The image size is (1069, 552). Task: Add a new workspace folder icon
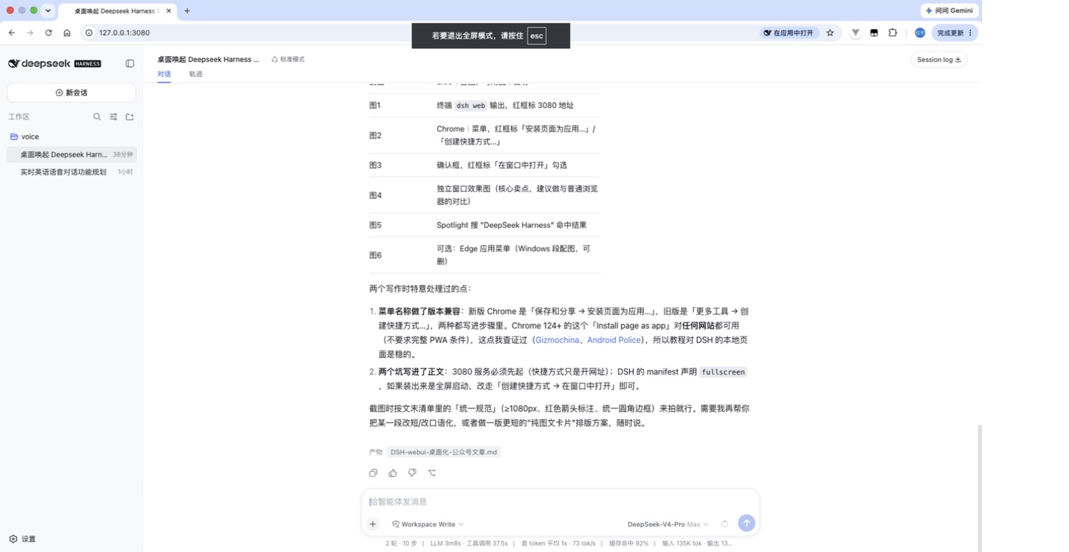point(130,116)
